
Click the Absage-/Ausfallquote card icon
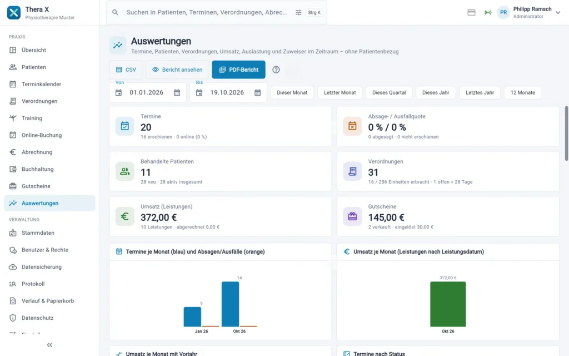coord(352,126)
